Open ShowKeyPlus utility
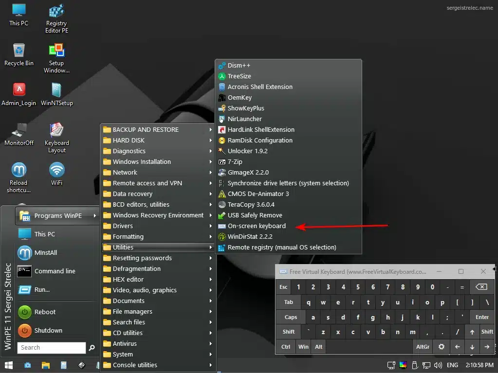The height and width of the screenshot is (373, 498). click(288, 108)
